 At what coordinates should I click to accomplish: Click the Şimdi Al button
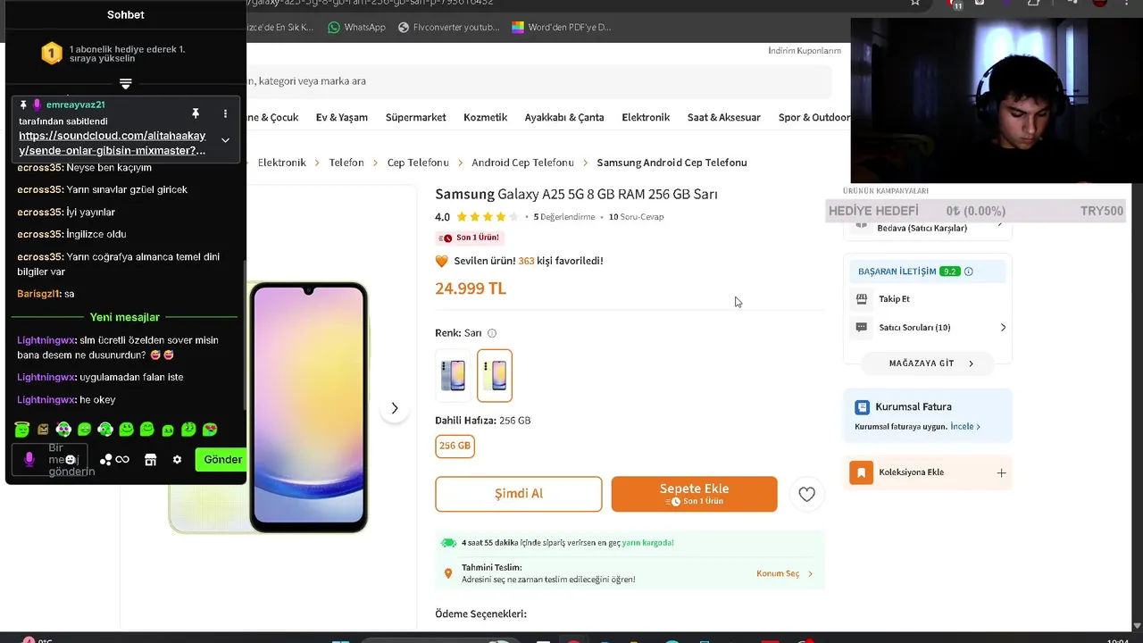tap(519, 494)
